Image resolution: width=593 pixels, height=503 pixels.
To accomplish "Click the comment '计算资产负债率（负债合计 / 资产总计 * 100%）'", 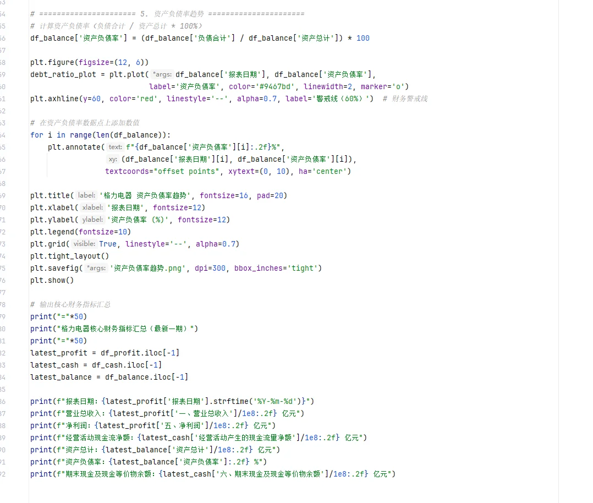I will pyautogui.click(x=120, y=26).
